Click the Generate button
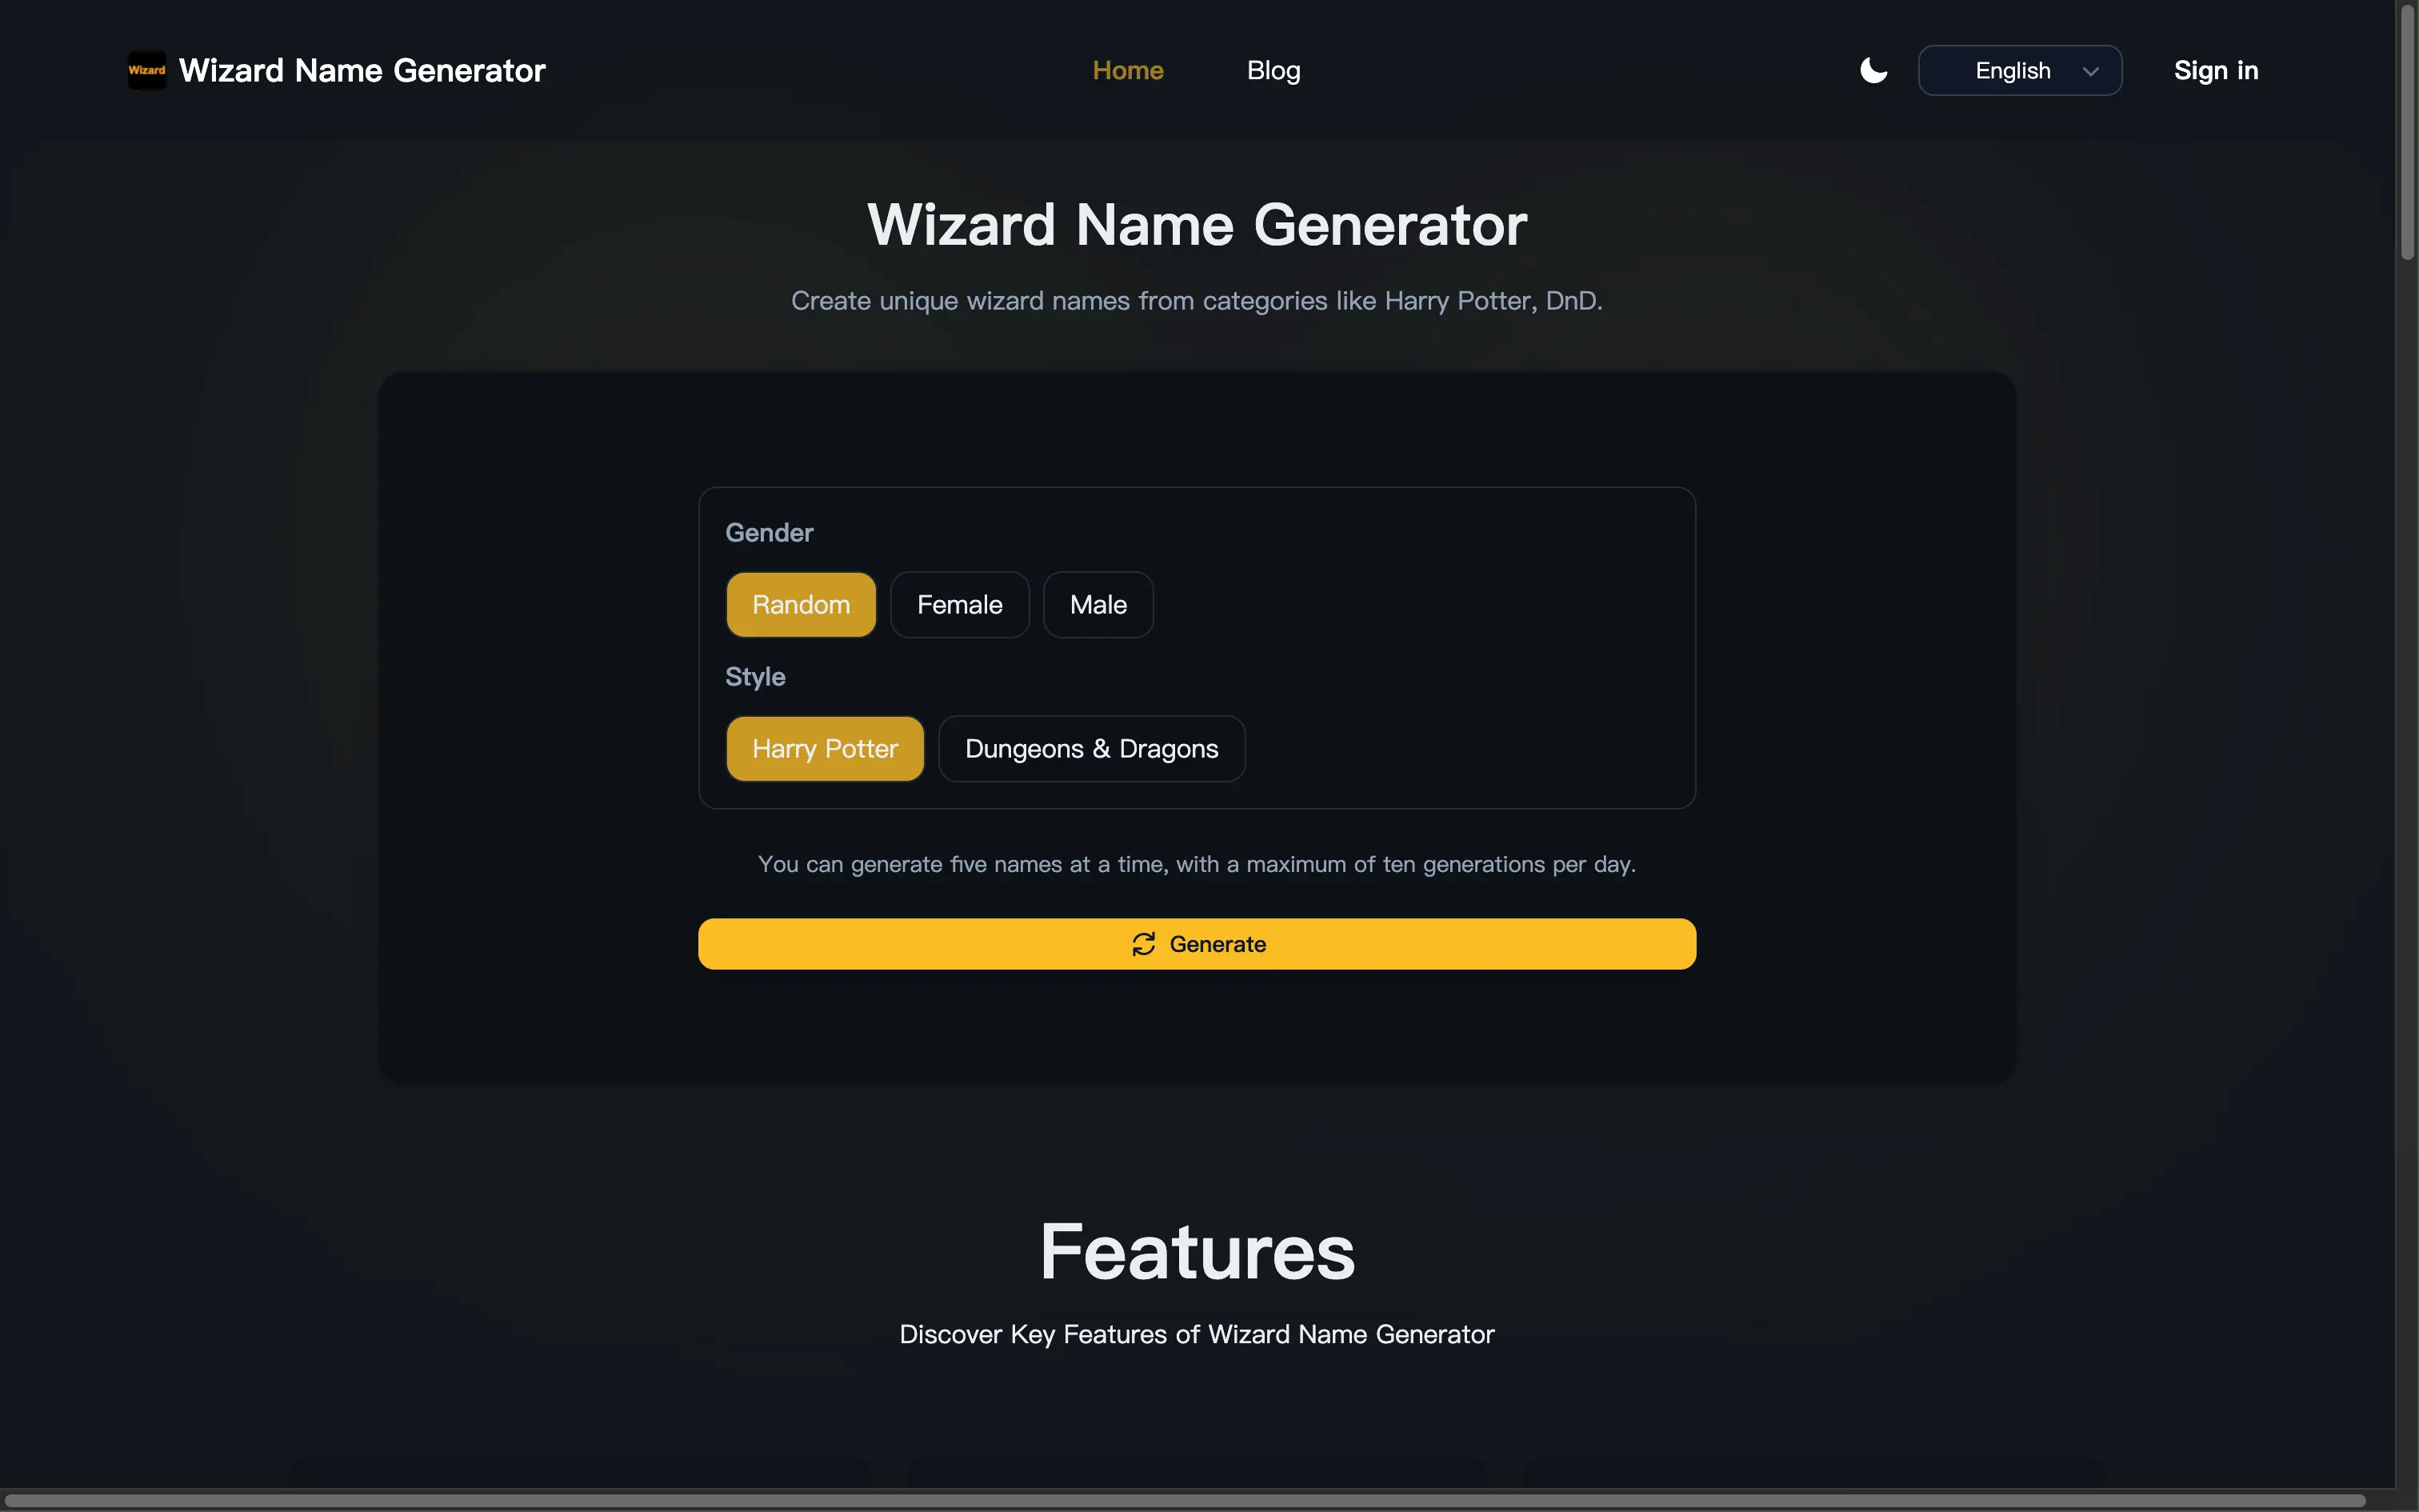The height and width of the screenshot is (1512, 2419). pyautogui.click(x=1198, y=944)
